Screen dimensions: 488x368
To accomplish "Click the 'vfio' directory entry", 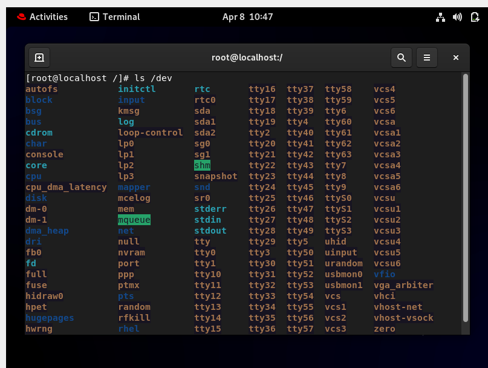I will 385,275.
